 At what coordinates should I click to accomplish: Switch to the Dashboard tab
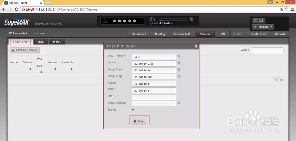[139, 34]
